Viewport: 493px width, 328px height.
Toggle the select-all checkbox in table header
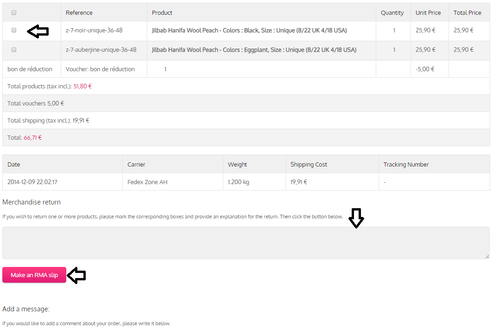14,12
